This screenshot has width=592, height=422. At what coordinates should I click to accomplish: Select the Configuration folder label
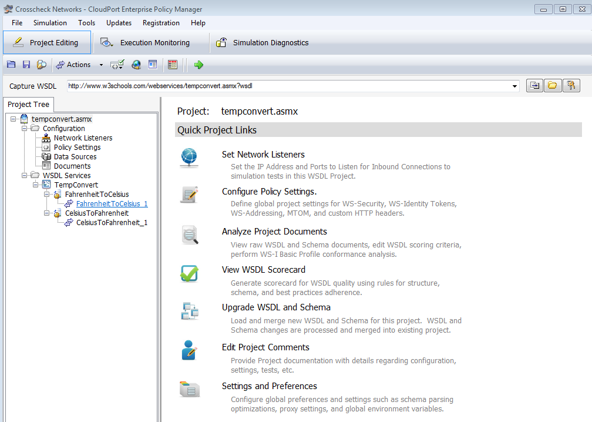(63, 129)
